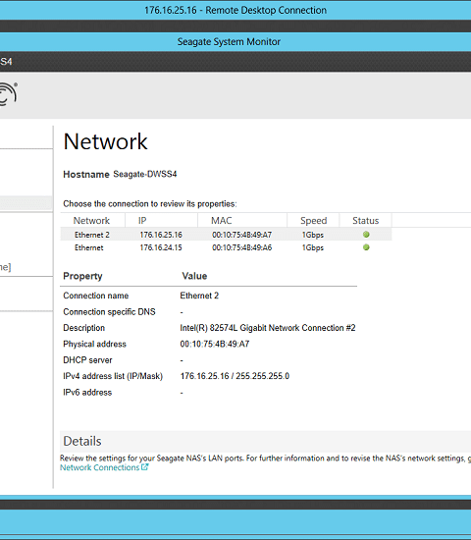Click the external link icon after Network Connections
The image size is (471, 540).
click(x=145, y=467)
